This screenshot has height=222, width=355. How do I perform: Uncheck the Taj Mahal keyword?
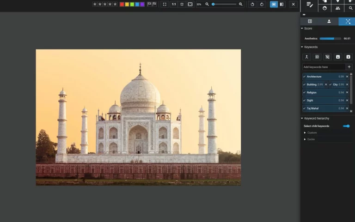304,108
